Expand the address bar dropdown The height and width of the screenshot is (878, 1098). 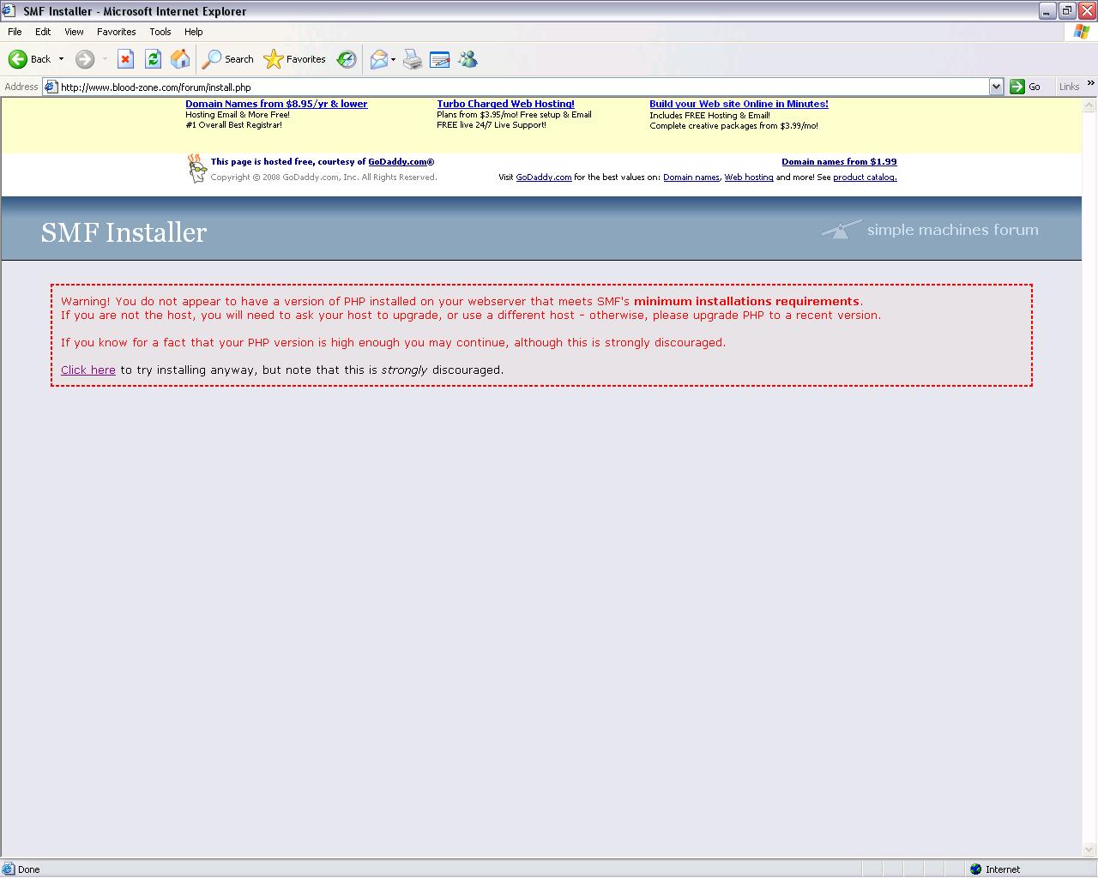pos(996,87)
